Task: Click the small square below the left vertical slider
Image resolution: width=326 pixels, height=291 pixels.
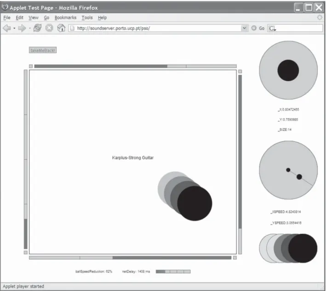Action: 26,252
